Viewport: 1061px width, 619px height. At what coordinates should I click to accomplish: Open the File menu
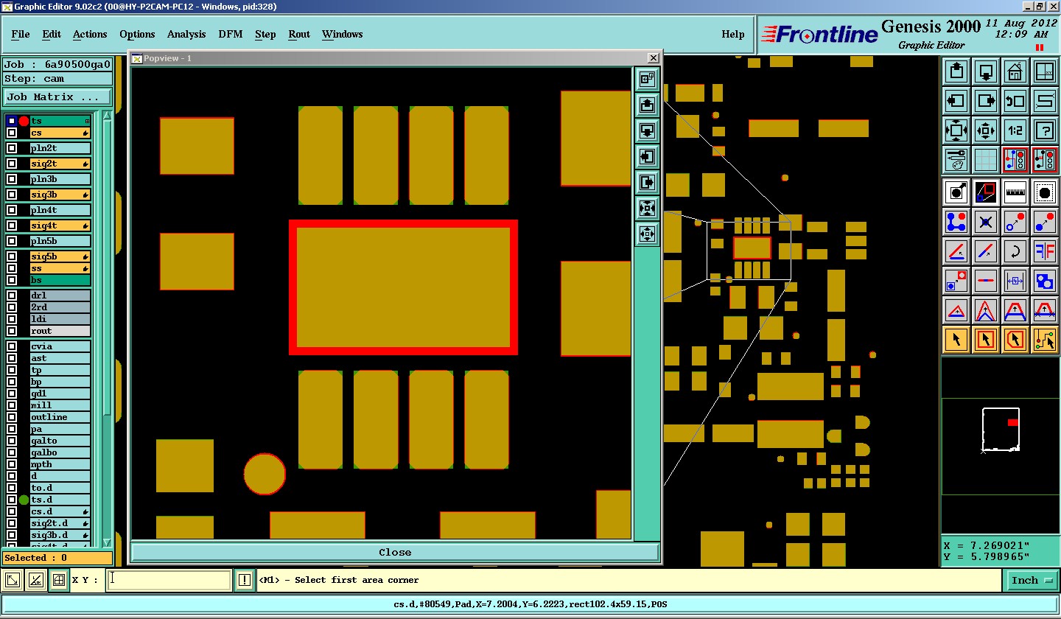21,34
